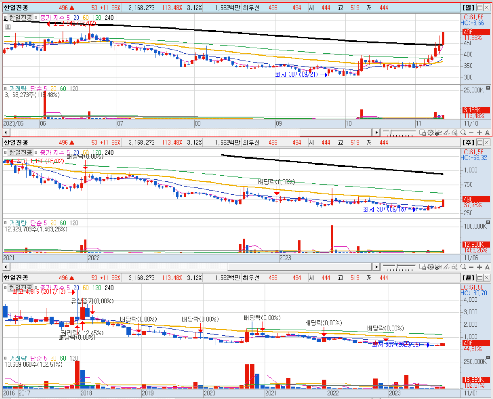Select the drawing pencil tool in weekly chart toolbar
This screenshot has width=493, height=399.
447,267
